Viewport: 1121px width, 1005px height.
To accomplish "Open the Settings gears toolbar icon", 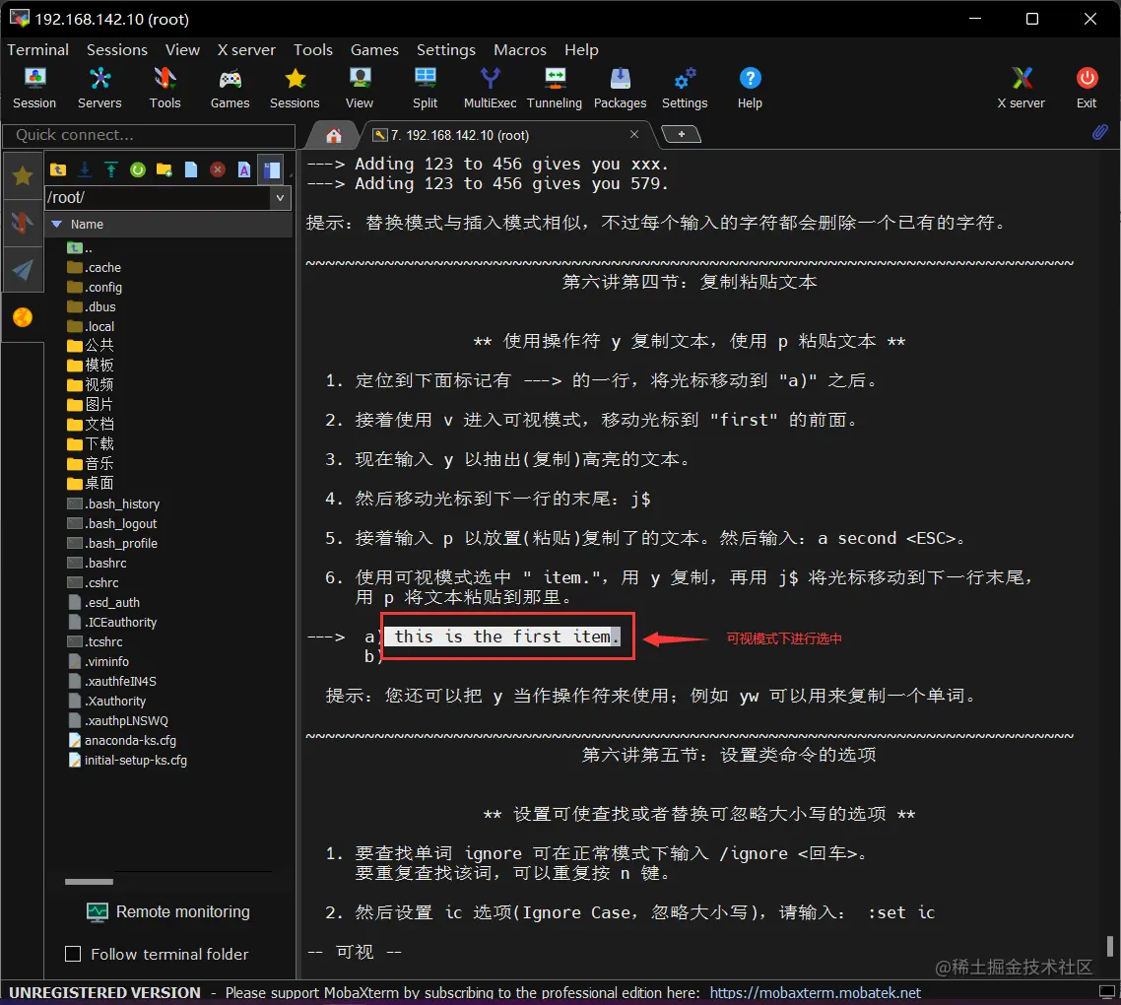I will click(x=685, y=88).
